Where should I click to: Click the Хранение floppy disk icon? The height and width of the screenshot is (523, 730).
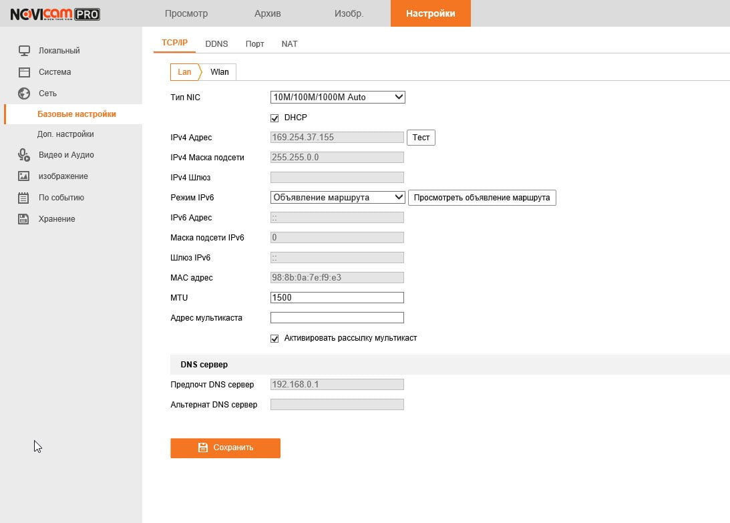point(23,219)
